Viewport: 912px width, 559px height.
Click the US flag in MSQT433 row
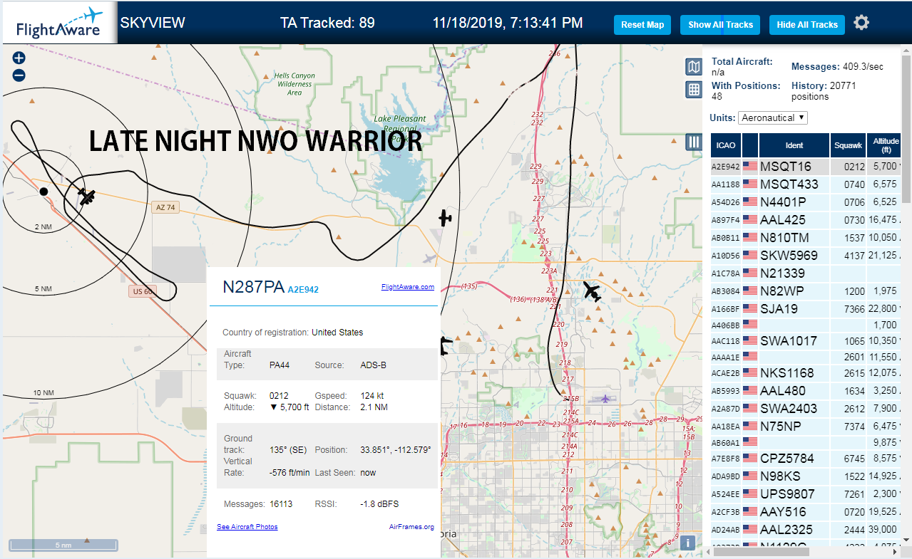pos(749,184)
